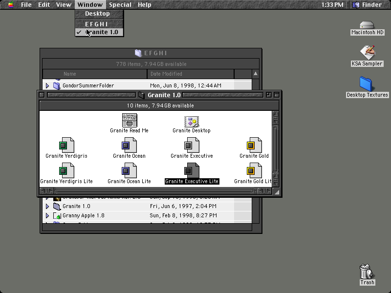
Task: Open the Granite Read Me document icon
Action: (130, 120)
